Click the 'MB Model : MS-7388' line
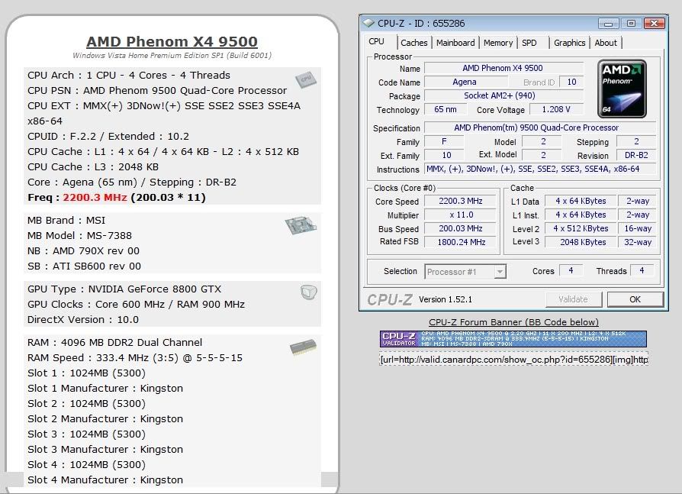The height and width of the screenshot is (494, 682). (x=79, y=235)
